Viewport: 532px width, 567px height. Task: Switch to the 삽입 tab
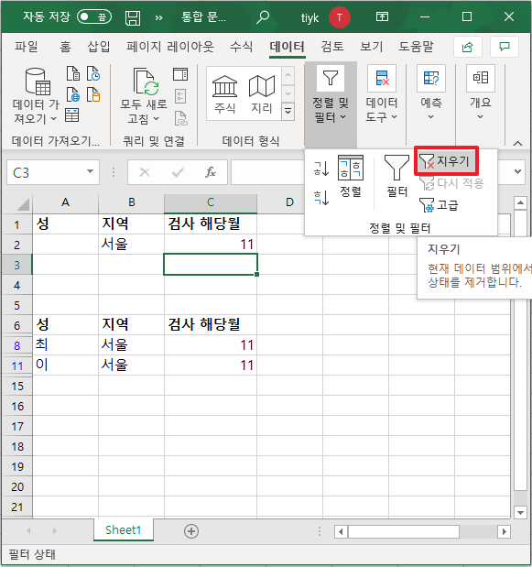99,47
